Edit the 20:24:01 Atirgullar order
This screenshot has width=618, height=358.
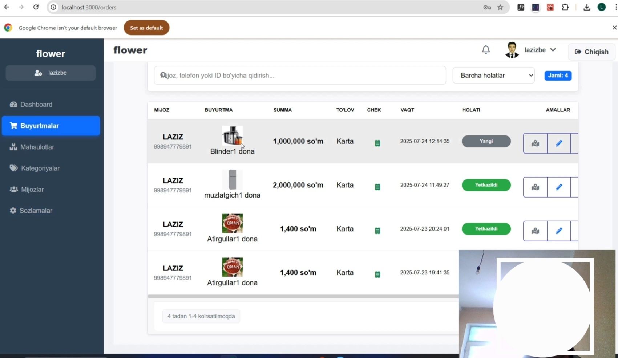pos(559,231)
